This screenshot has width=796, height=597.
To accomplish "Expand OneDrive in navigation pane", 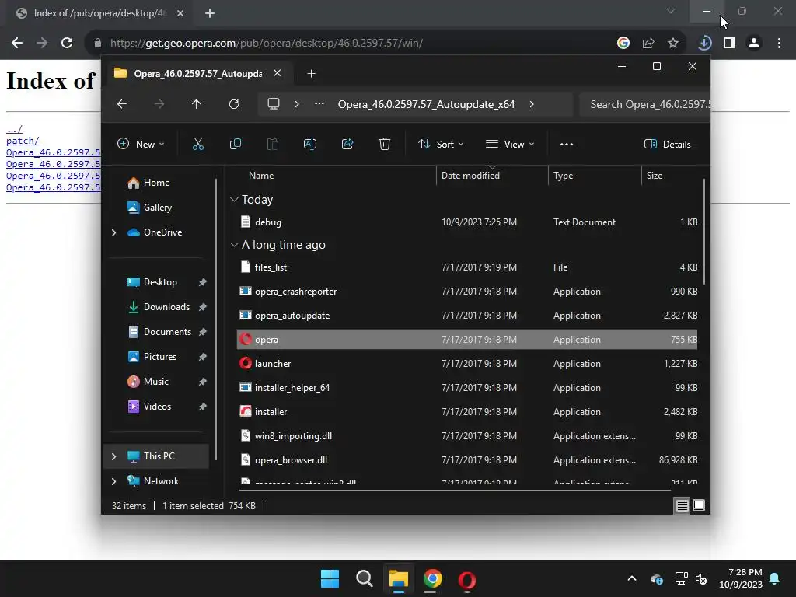I will pyautogui.click(x=113, y=232).
